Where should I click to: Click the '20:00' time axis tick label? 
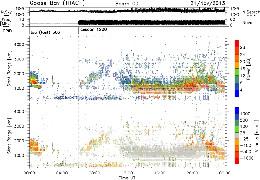click(192, 173)
